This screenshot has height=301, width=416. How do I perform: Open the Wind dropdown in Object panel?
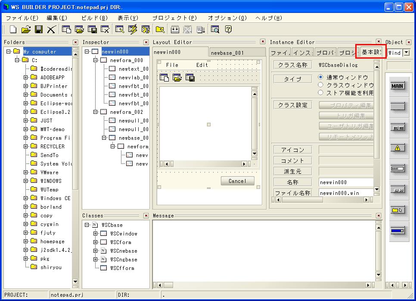407,53
